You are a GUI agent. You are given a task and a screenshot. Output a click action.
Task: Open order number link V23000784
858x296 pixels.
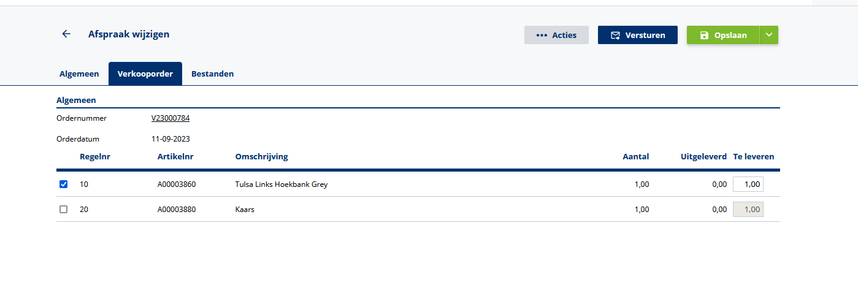(x=170, y=118)
